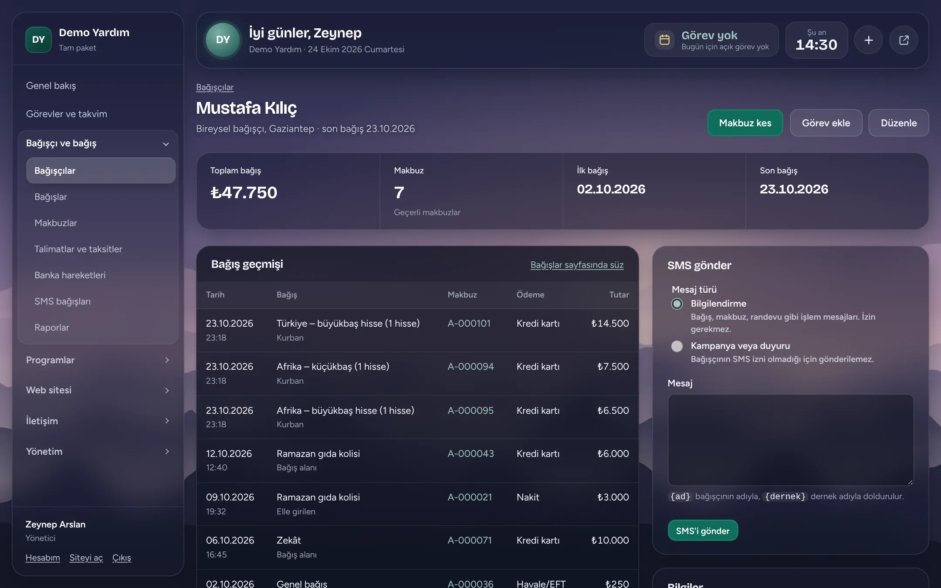Open the Bağışlar sayfasında süz link

[x=577, y=265]
